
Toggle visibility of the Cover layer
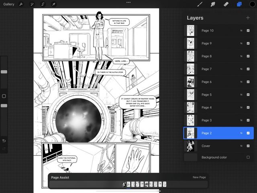pos(248,146)
